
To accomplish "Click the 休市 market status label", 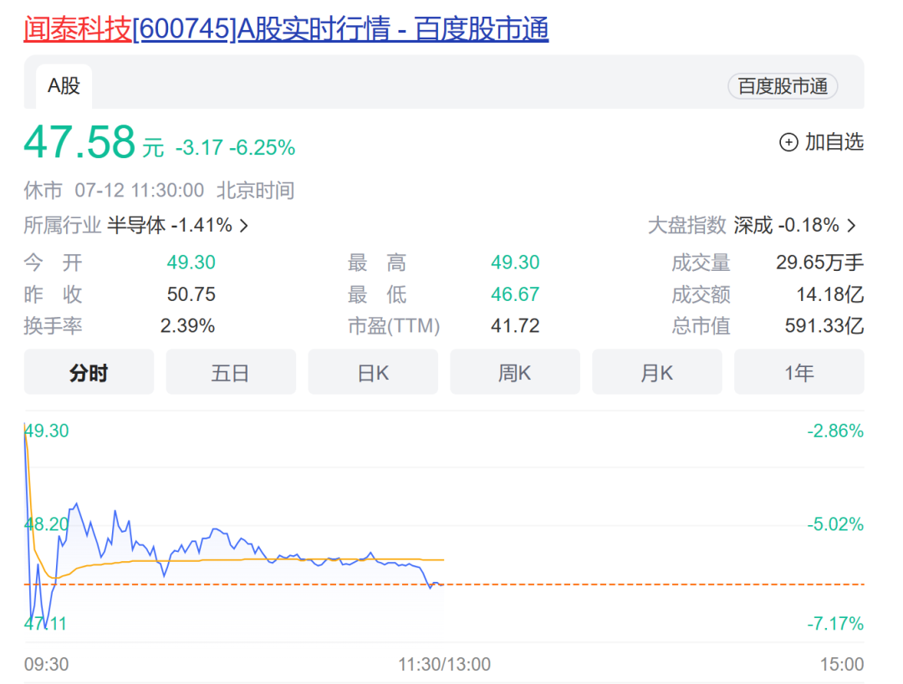I will (x=43, y=191).
